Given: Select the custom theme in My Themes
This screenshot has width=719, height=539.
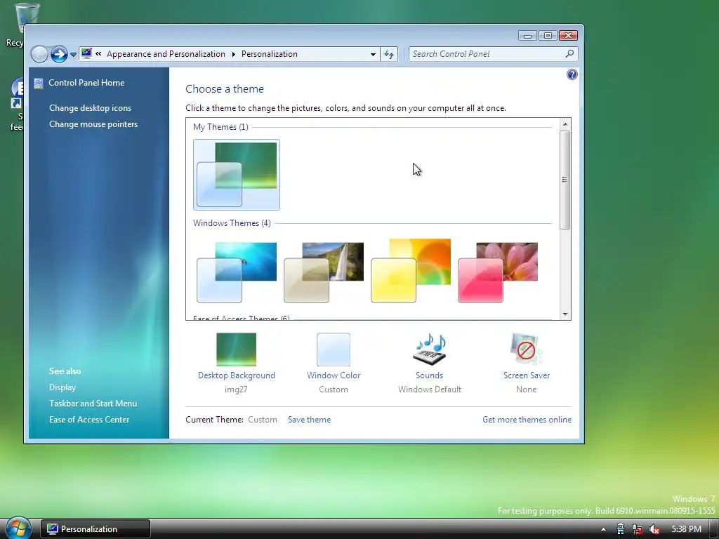Looking at the screenshot, I should (236, 175).
